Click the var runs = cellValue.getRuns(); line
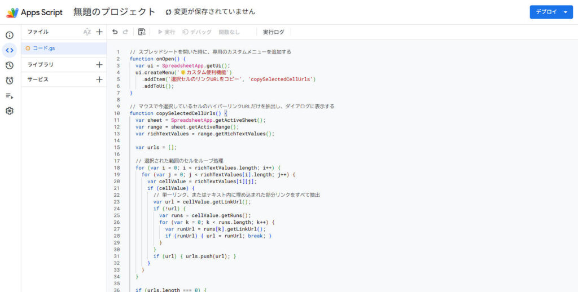 204,215
